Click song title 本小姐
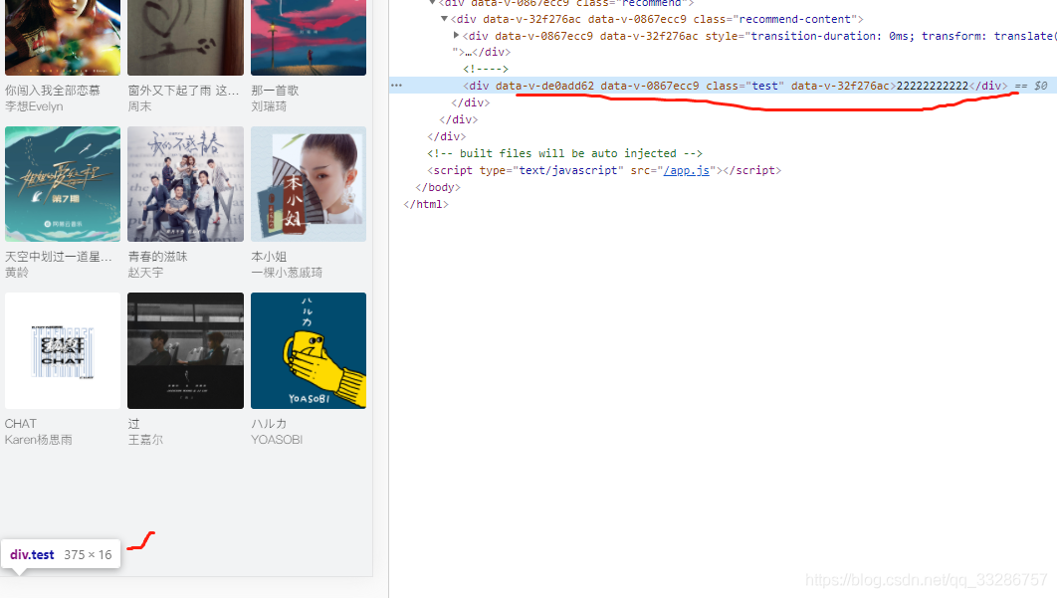 click(269, 256)
